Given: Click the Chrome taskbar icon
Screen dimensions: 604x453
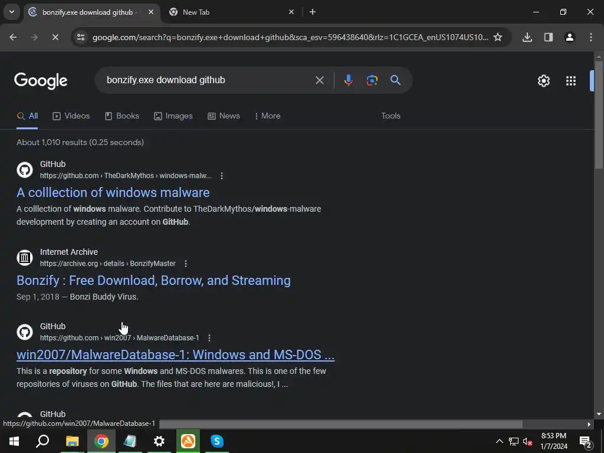Looking at the screenshot, I should [x=101, y=441].
